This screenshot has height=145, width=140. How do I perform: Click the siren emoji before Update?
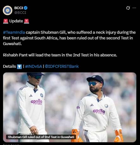(x=6, y=21)
